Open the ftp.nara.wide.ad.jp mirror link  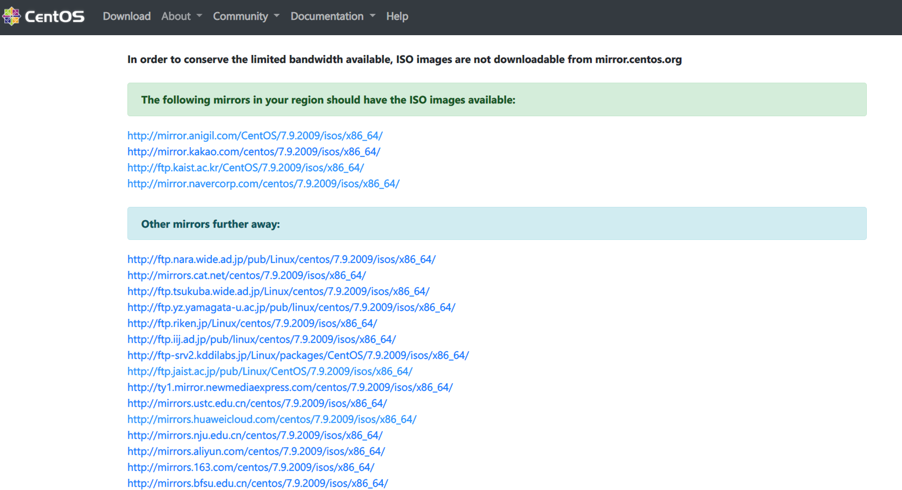[x=281, y=259]
